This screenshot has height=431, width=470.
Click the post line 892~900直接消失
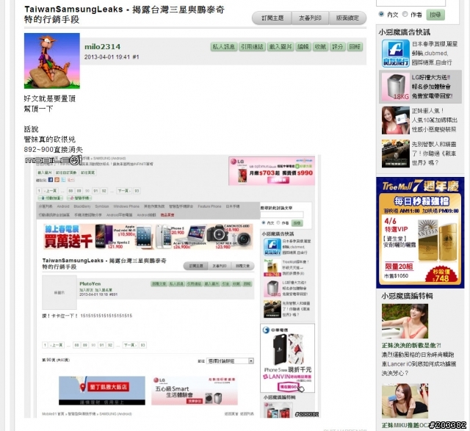point(54,149)
